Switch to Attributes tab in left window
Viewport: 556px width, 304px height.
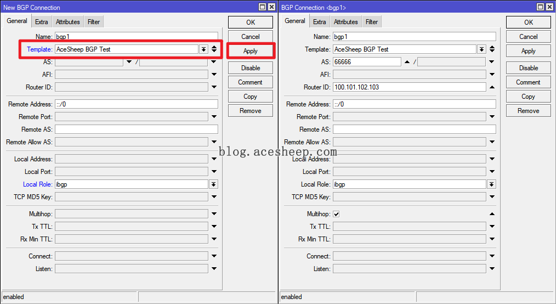coord(67,22)
